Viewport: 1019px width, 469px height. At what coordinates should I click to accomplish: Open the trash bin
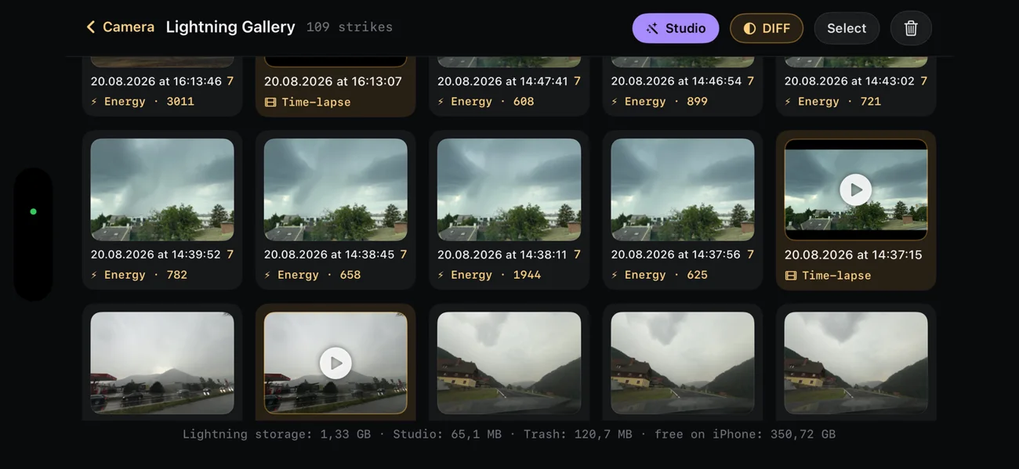(911, 28)
